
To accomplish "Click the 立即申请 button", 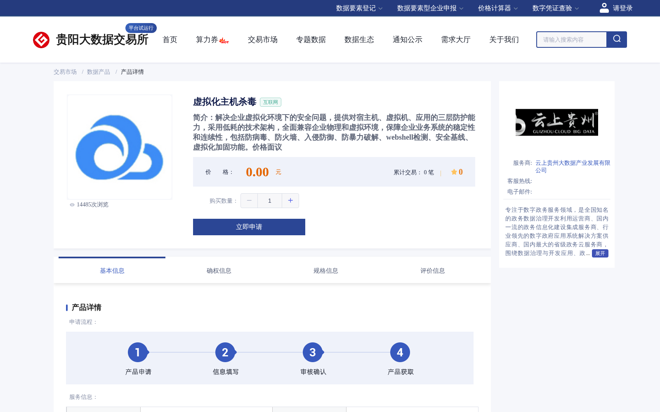I will [249, 227].
